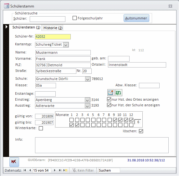
Task: Switch to the Historie (2) tab
Action: [x=53, y=28]
